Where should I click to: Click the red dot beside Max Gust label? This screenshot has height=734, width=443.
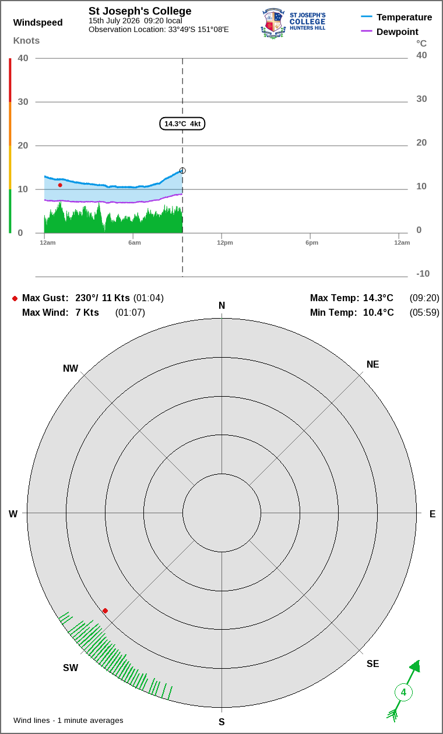point(15,298)
